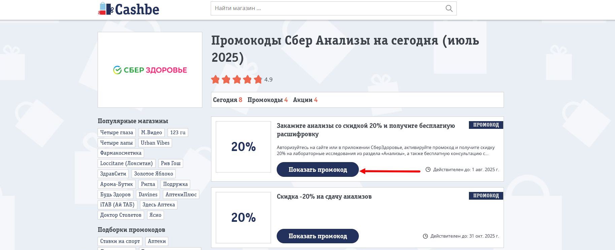This screenshot has height=250, width=615.
Task: Click the search magnifier icon
Action: (x=449, y=8)
